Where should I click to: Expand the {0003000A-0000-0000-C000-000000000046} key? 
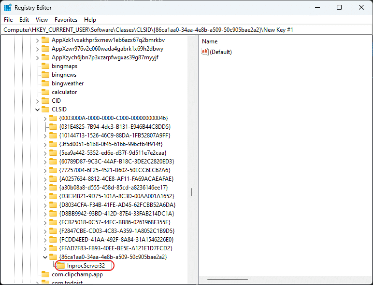click(x=45, y=119)
